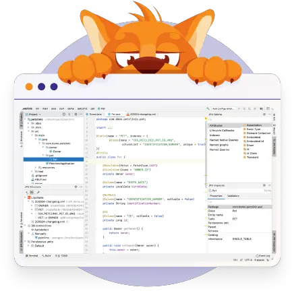Viewport: 294px width, 291px height.
Task: Click the Add Configuration button
Action: [223, 108]
